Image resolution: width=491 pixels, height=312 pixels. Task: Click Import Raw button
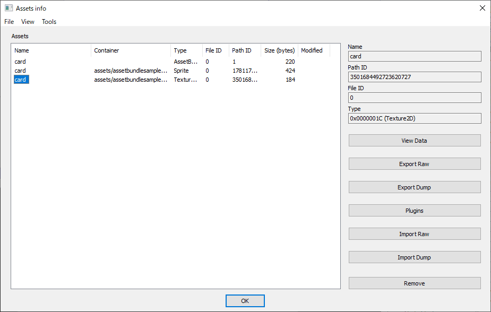(x=414, y=234)
